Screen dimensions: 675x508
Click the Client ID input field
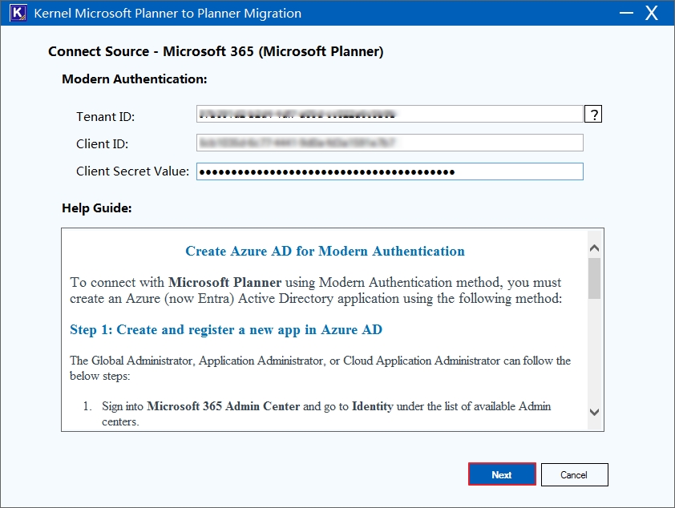tap(390, 143)
